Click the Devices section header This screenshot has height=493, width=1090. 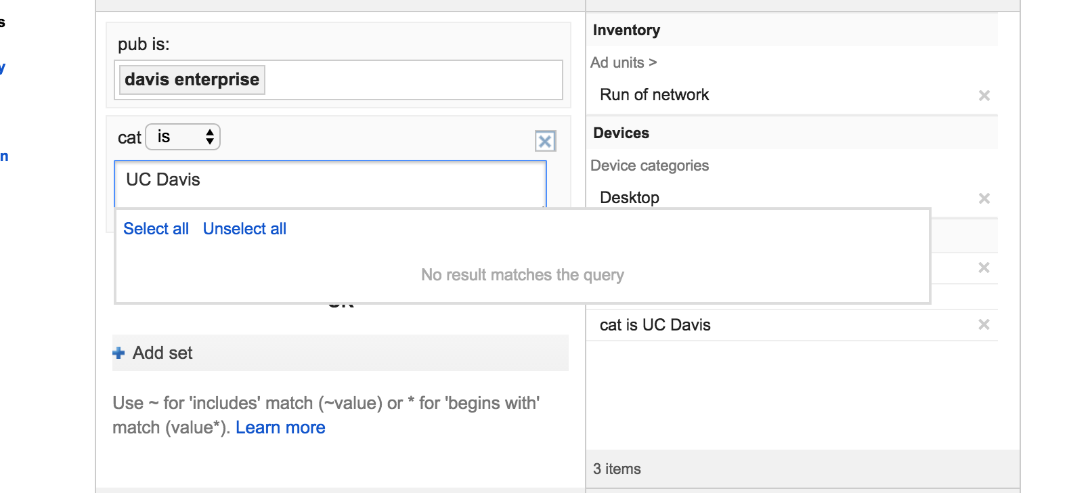pyautogui.click(x=621, y=133)
